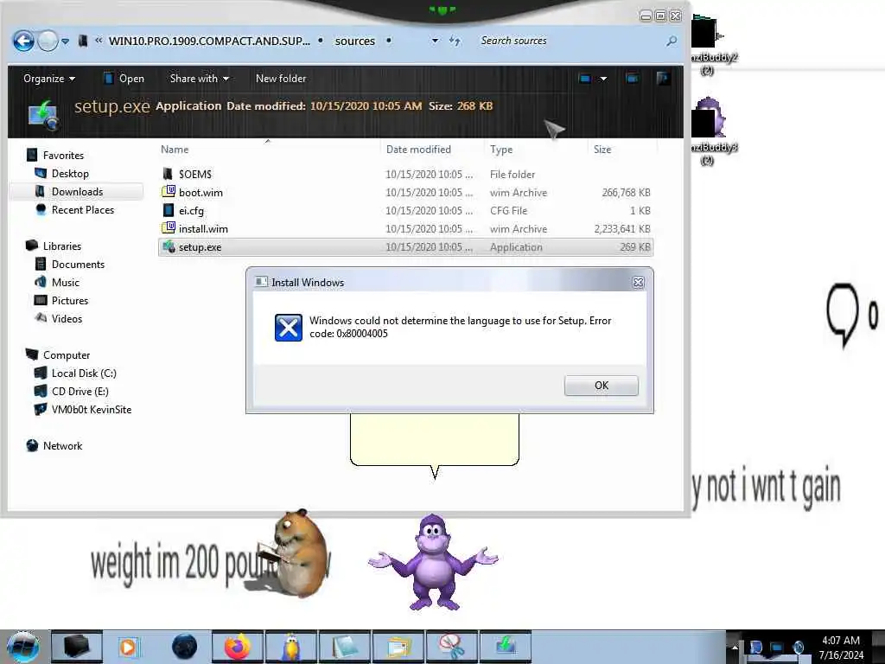Viewport: 885px width, 664px height.
Task: Select the boot.wim file
Action: 405,193
